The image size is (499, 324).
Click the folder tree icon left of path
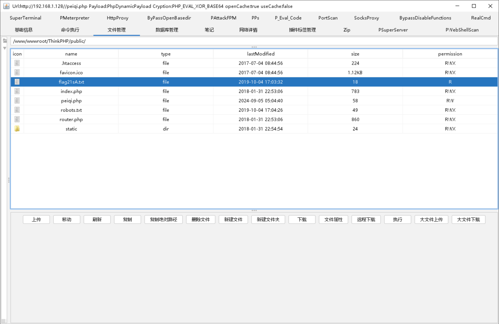5,40
